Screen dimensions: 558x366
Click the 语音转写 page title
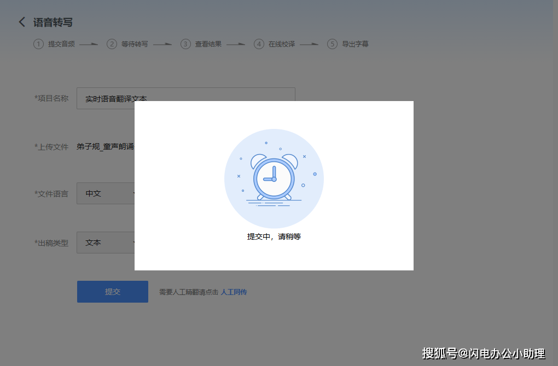[x=53, y=22]
